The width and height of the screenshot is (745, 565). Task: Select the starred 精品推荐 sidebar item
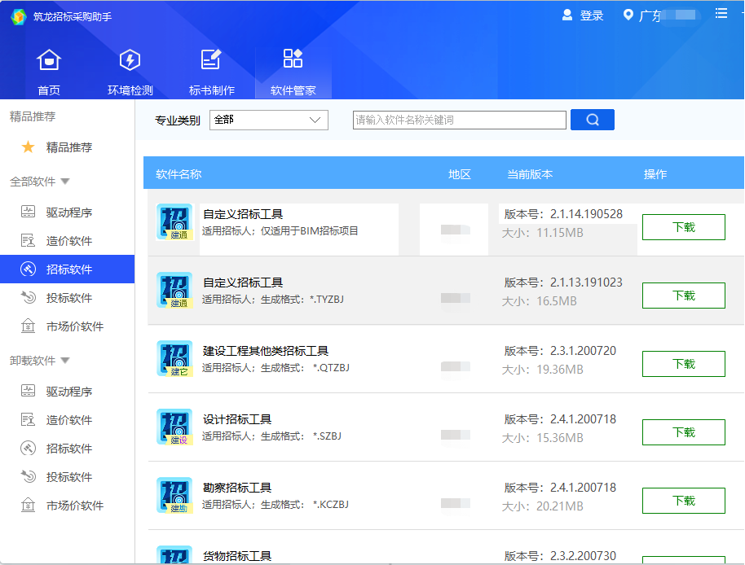coord(68,147)
